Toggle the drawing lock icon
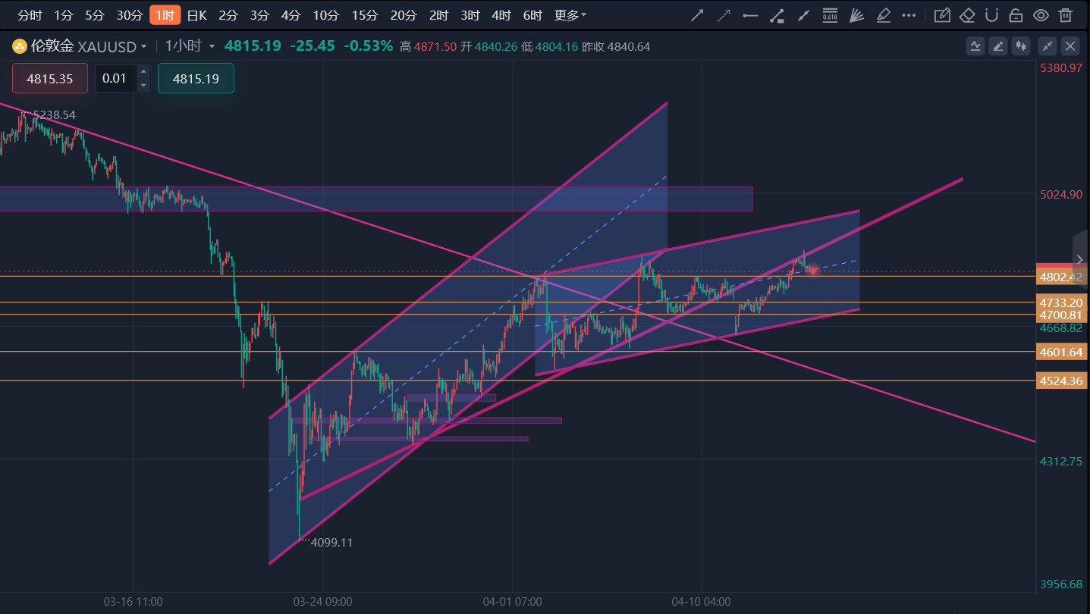1090x614 pixels. point(1016,15)
